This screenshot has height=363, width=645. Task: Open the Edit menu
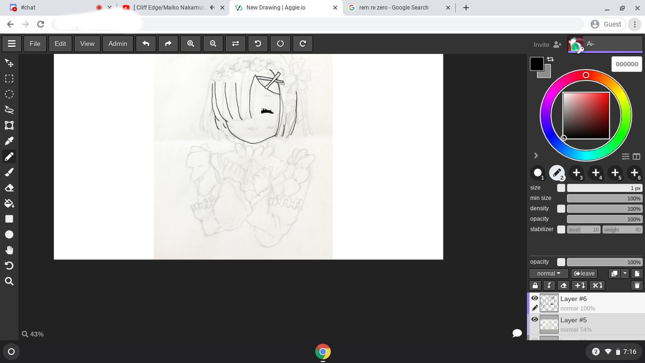point(60,44)
